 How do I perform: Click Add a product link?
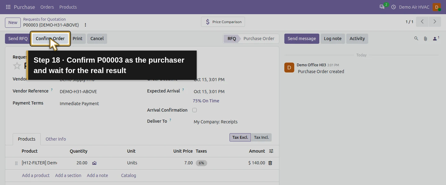coord(36,175)
